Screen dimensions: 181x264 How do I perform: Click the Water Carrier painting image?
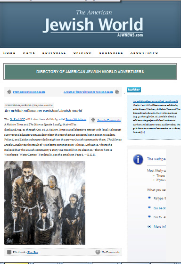(x=45, y=203)
